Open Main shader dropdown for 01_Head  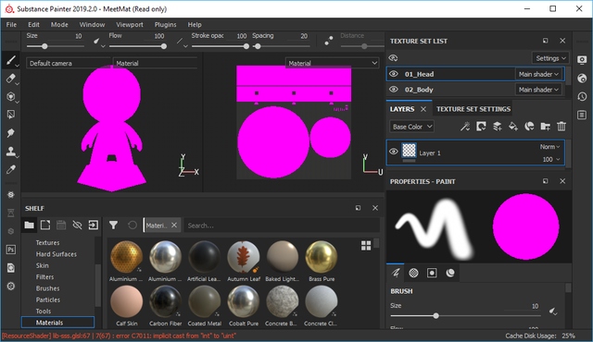pyautogui.click(x=538, y=74)
